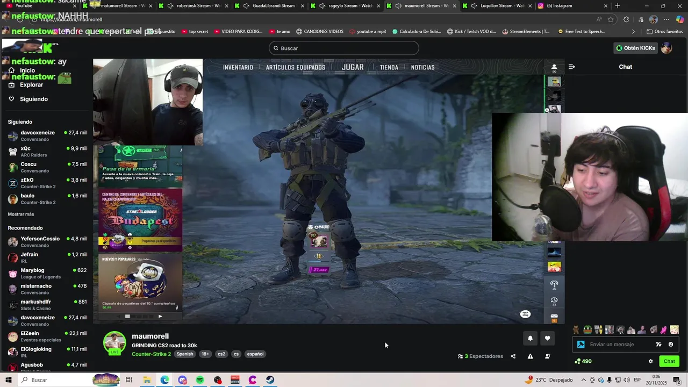Show hidden system tray icons chevron

point(584,380)
